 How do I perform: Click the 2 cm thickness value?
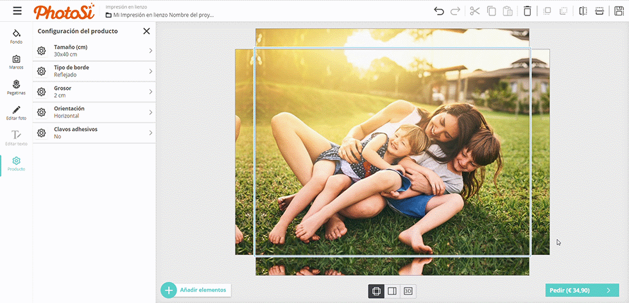pos(60,95)
